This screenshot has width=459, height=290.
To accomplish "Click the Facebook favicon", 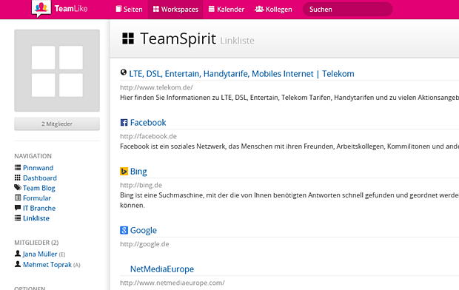I will 124,122.
